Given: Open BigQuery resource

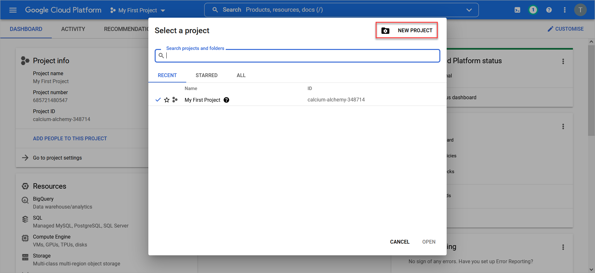Looking at the screenshot, I should point(43,199).
